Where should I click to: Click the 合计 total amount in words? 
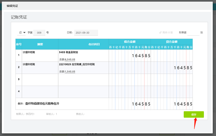(x=42, y=103)
